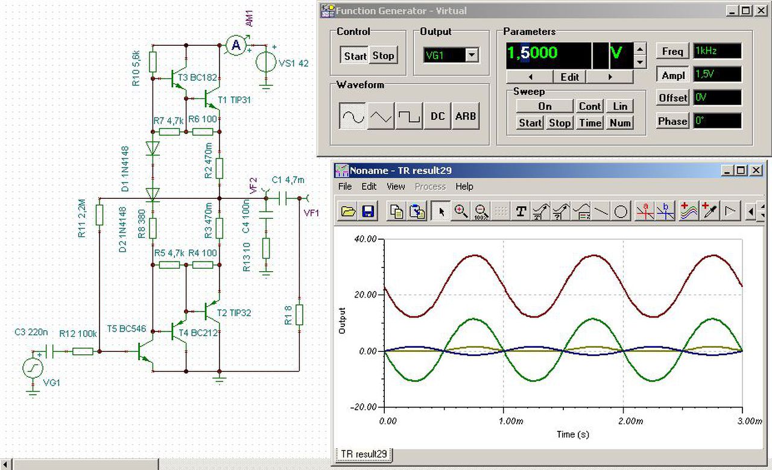Open the File menu in result window
772x470 pixels.
344,187
